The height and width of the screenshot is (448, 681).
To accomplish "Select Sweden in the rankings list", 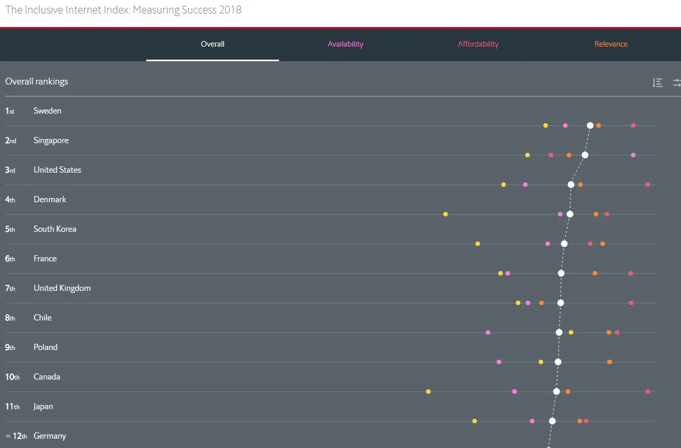I will pos(47,111).
